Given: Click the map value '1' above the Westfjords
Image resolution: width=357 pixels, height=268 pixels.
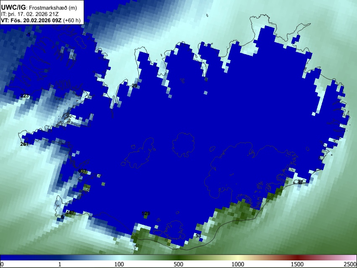Looking at the screenshot, I should click(29, 34).
